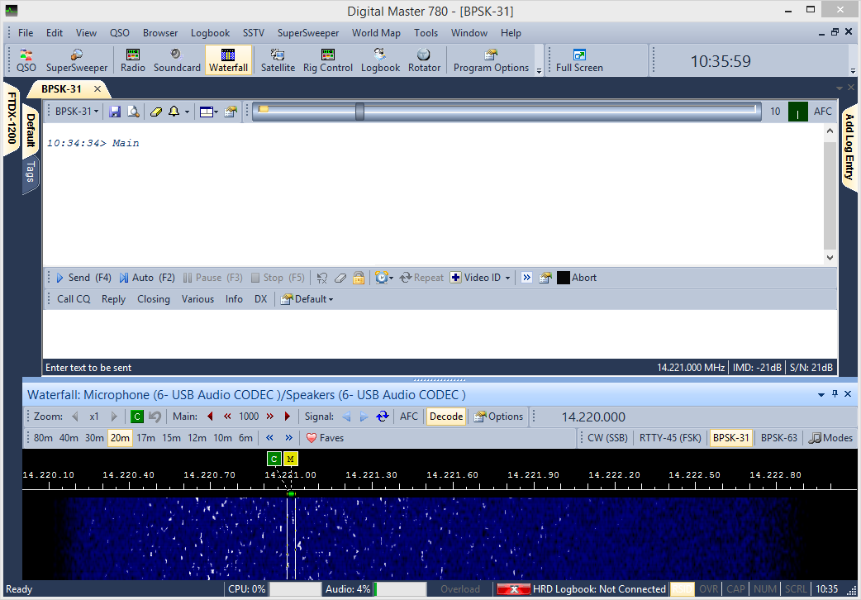Open Program Options in toolbar
861x600 pixels.
click(491, 60)
